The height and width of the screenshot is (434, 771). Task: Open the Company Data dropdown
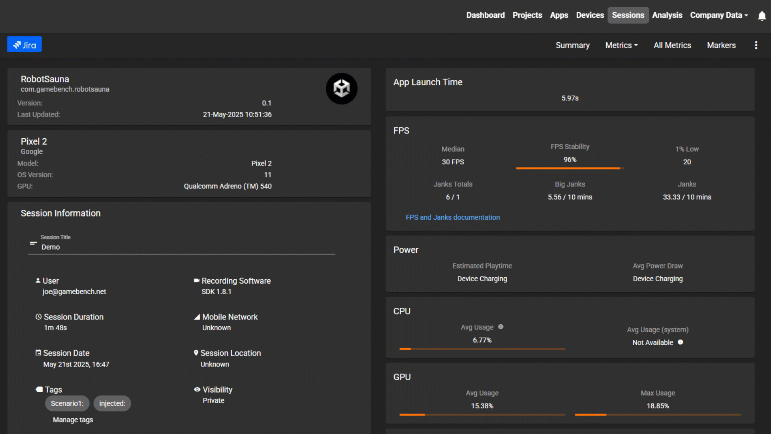719,15
